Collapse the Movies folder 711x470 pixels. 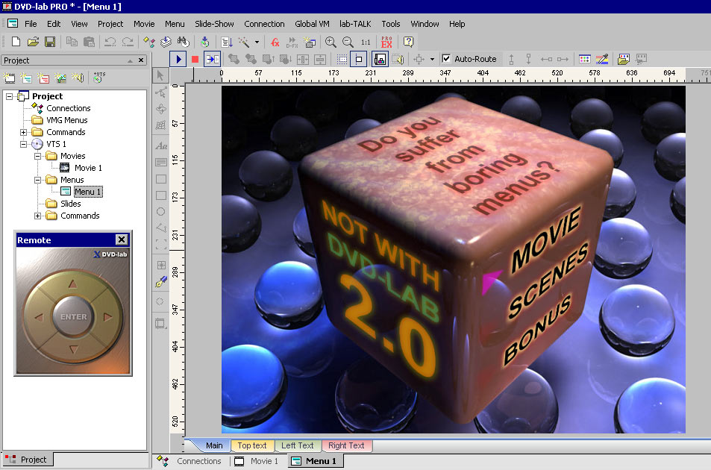pos(38,156)
